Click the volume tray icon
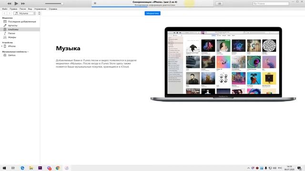Screen dimensions: 305x171 tap(274, 168)
